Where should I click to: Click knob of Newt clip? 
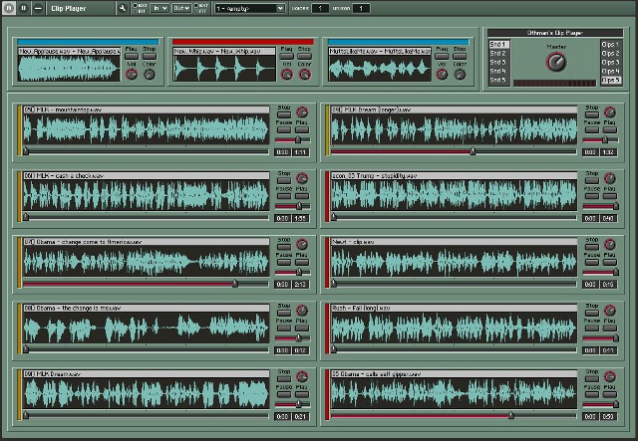click(609, 244)
